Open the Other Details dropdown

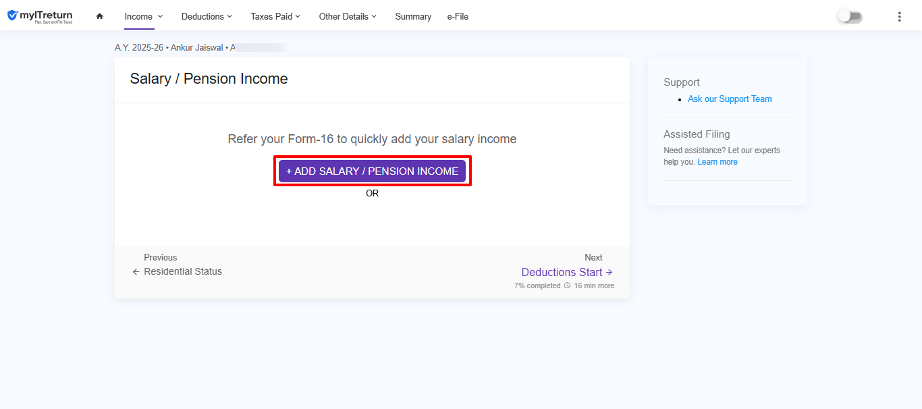coord(348,17)
